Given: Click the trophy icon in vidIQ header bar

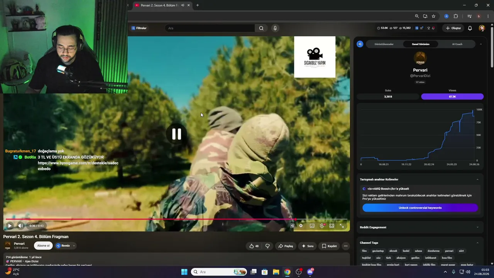Looking at the screenshot, I should (x=428, y=28).
